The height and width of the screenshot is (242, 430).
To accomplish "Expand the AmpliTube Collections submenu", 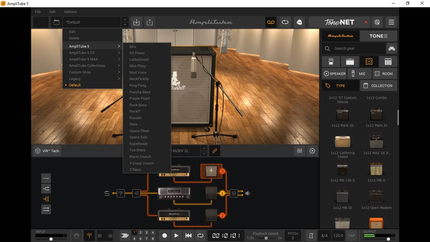I will coord(92,66).
